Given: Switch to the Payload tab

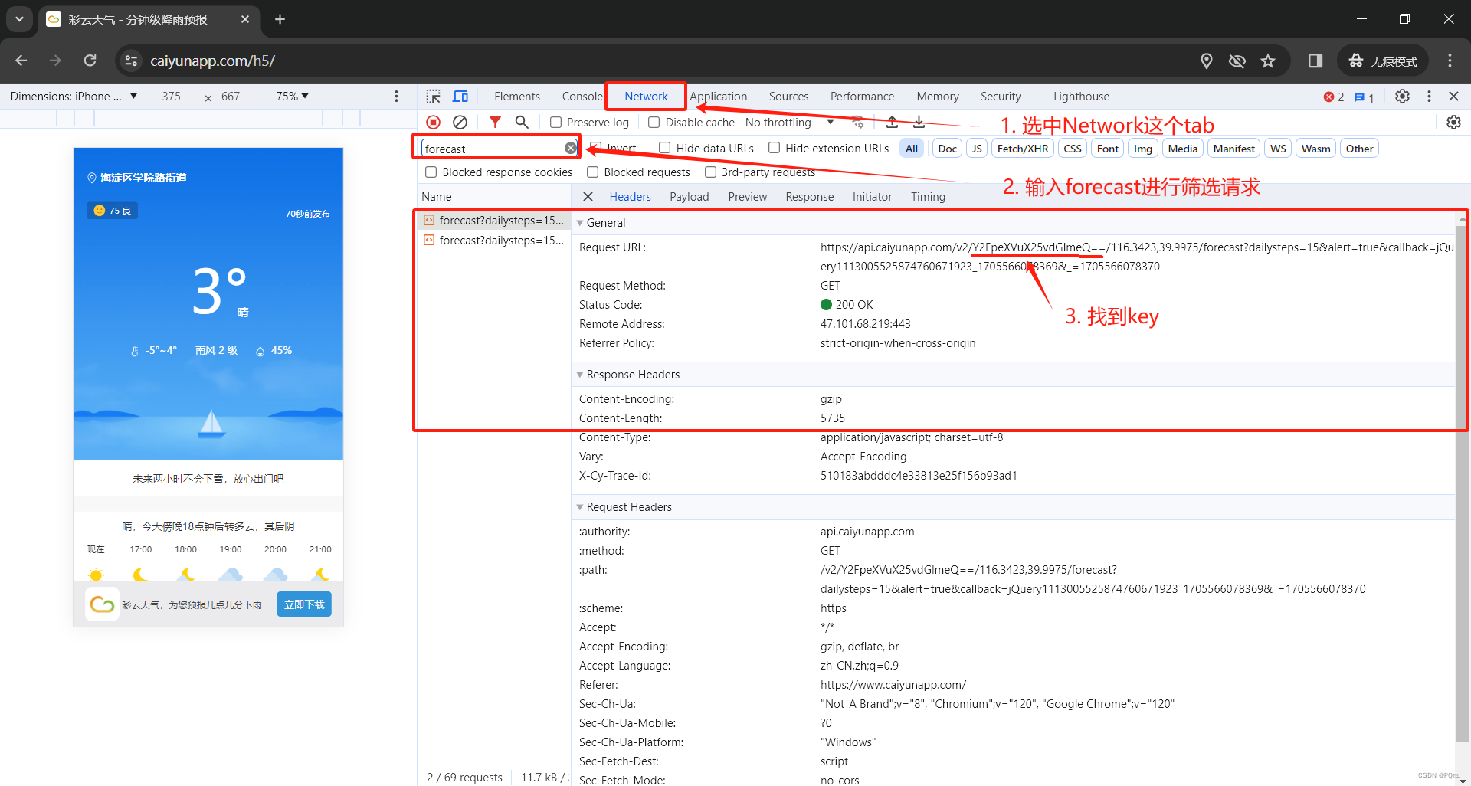Looking at the screenshot, I should (x=690, y=197).
